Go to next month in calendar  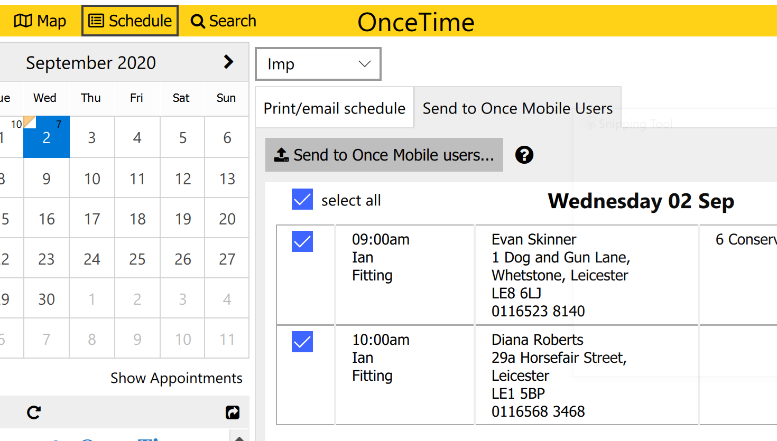(x=228, y=62)
